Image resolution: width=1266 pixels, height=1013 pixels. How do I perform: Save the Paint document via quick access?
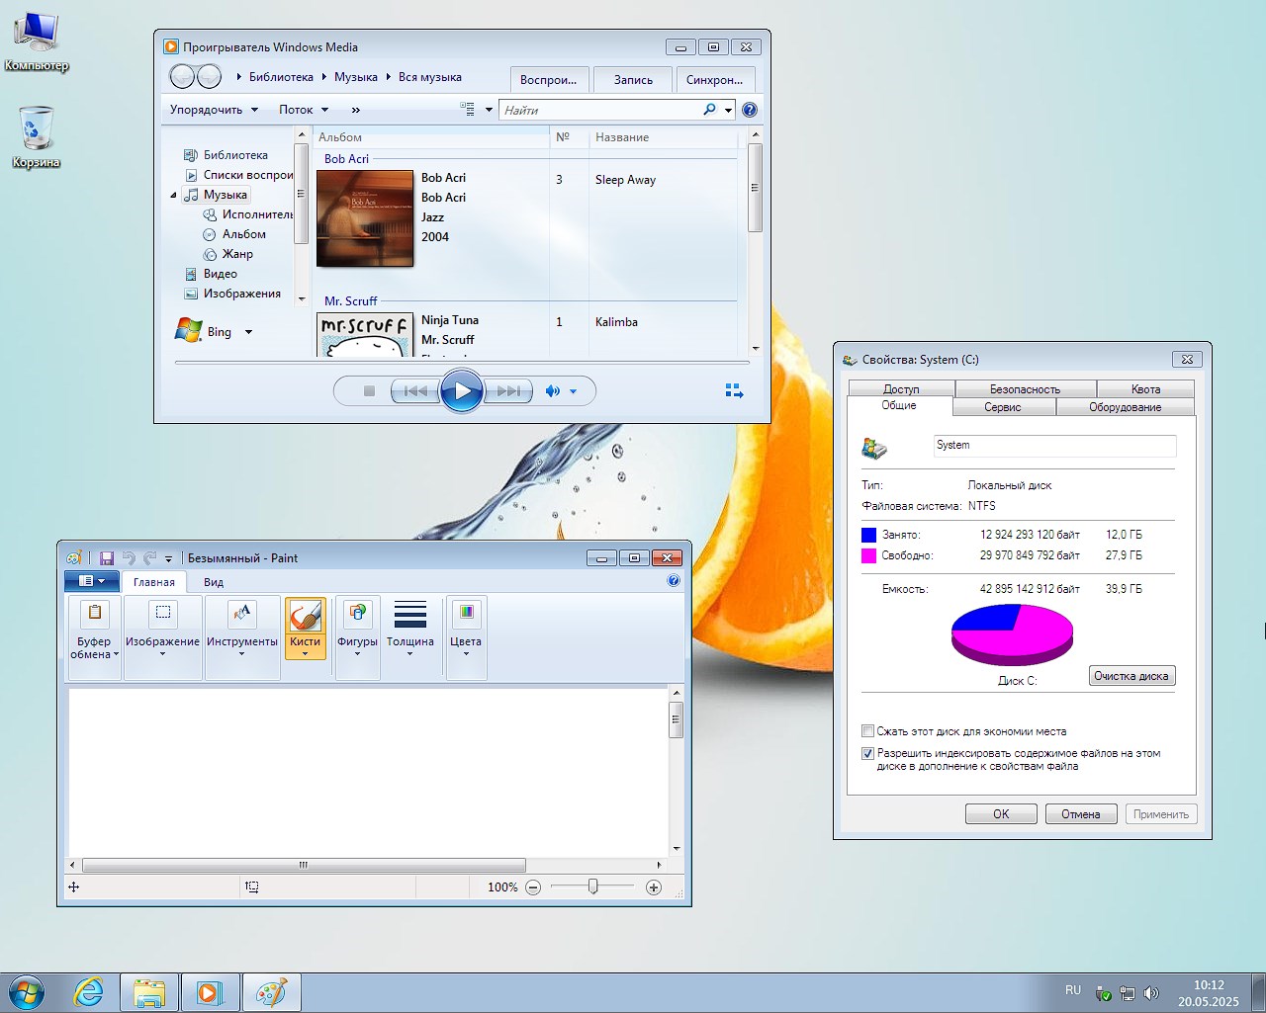click(x=107, y=558)
